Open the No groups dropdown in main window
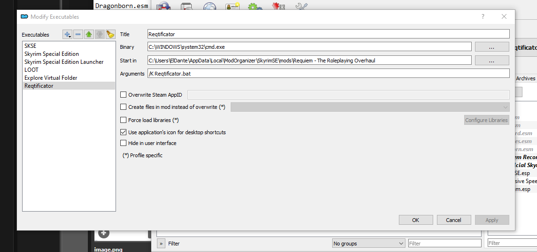This screenshot has height=252, width=537. coord(368,244)
